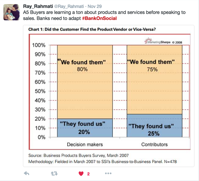Click the Decision makers axis label
Screen dimensions: 199x181
85,144
